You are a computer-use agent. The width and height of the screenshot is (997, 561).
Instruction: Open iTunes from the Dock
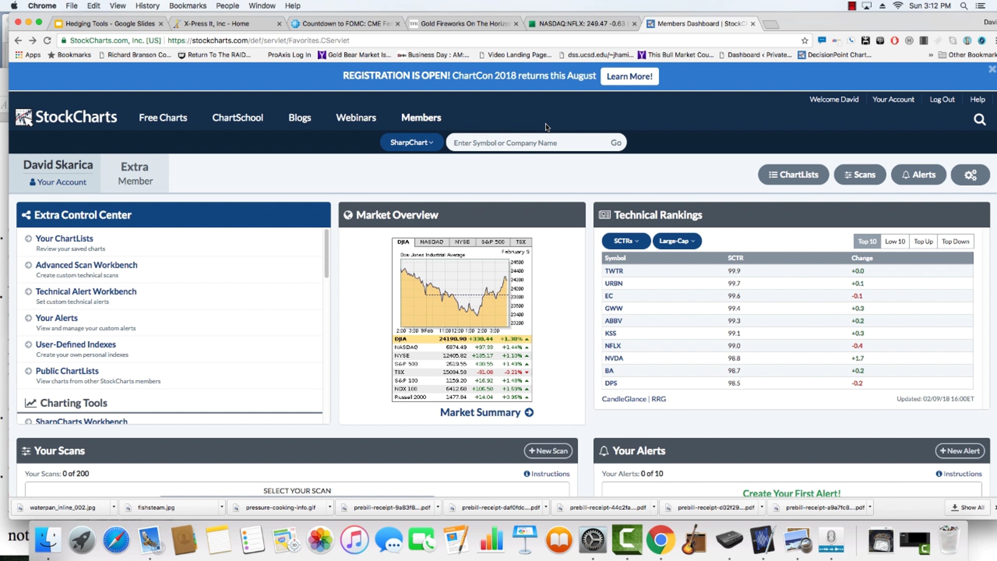pos(354,540)
